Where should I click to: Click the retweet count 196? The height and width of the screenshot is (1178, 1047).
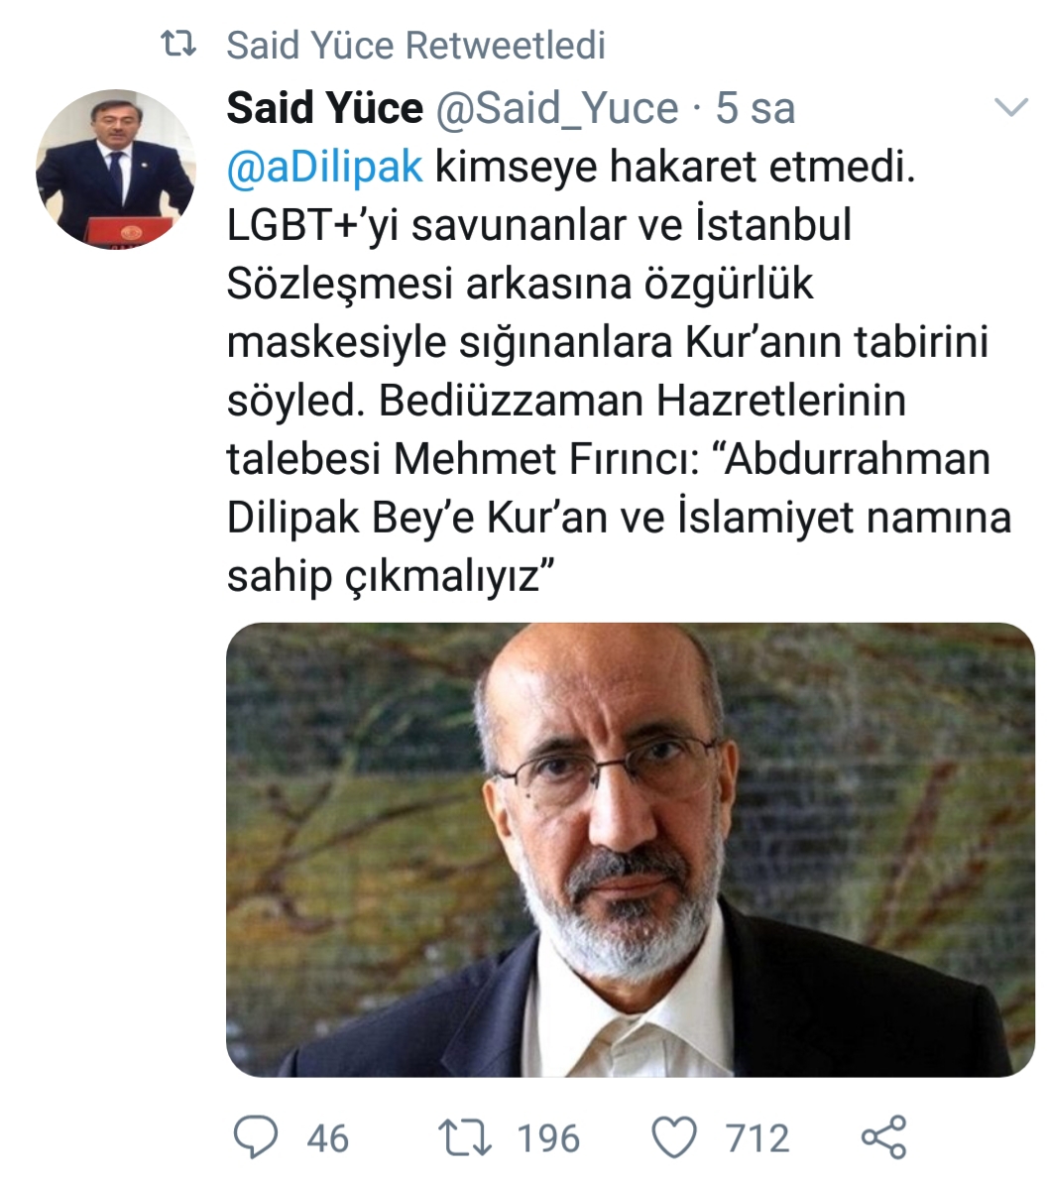point(548,1138)
